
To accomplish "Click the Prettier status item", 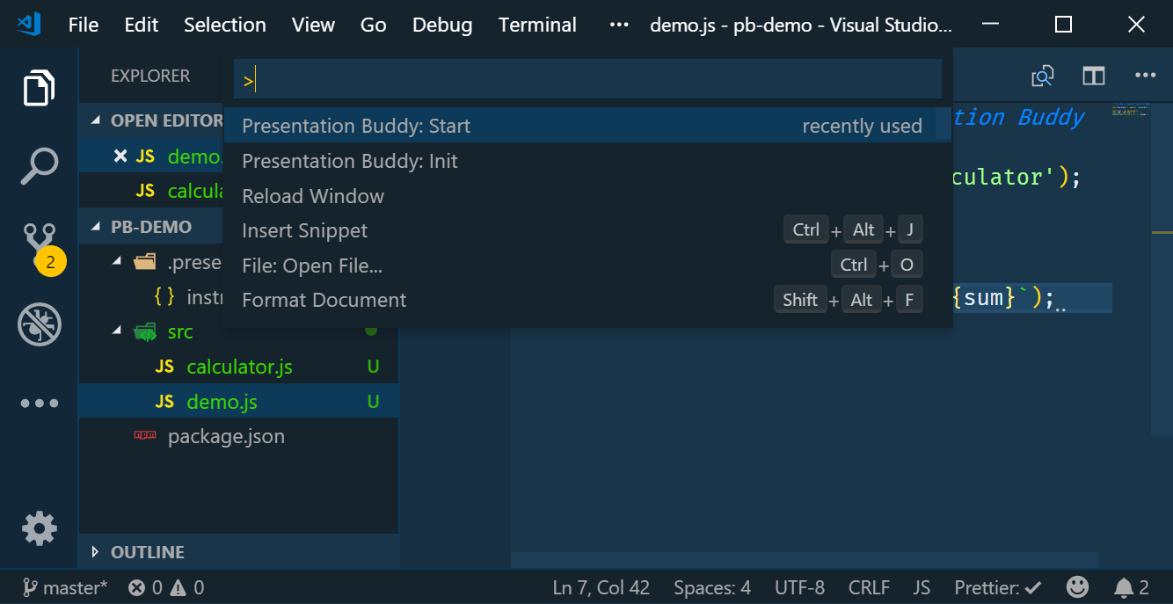I will click(x=998, y=587).
